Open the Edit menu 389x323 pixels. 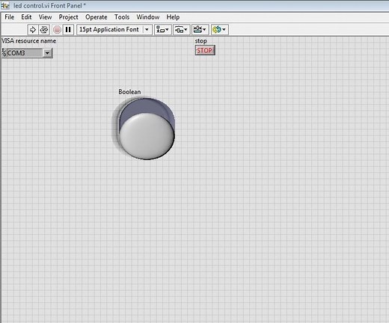tap(26, 17)
